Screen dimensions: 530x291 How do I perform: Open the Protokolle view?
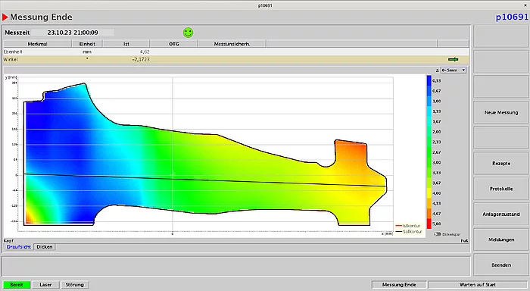coord(501,189)
